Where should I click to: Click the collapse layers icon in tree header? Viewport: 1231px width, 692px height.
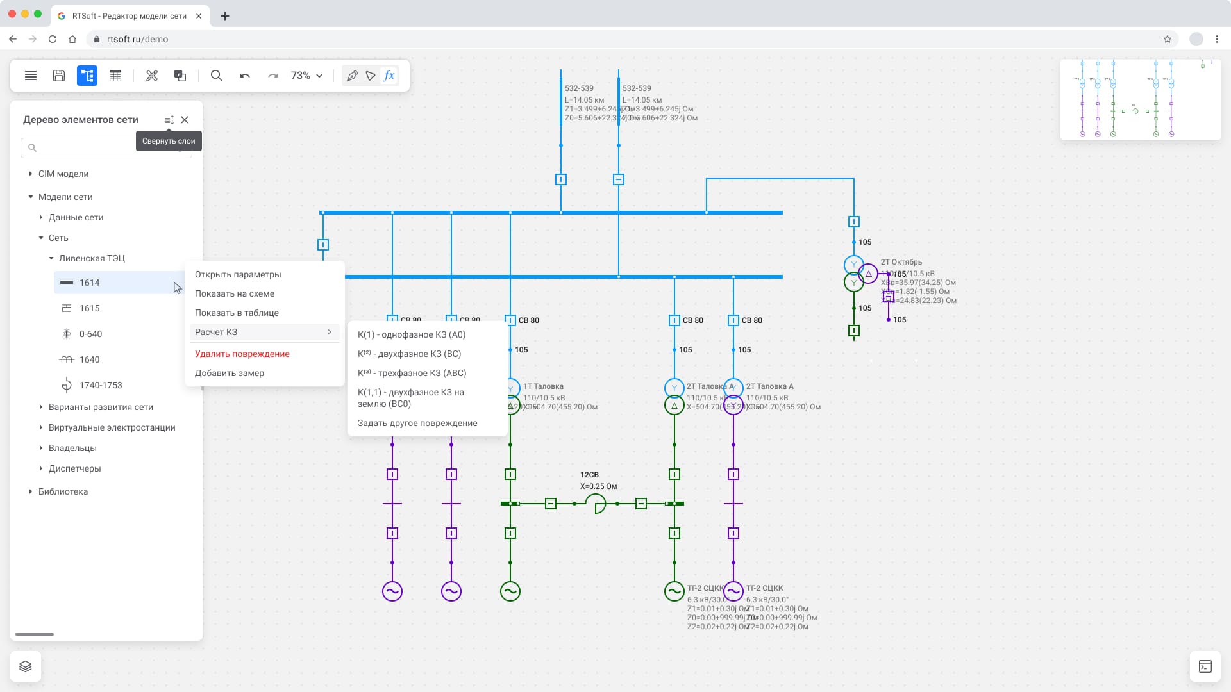pos(169,120)
